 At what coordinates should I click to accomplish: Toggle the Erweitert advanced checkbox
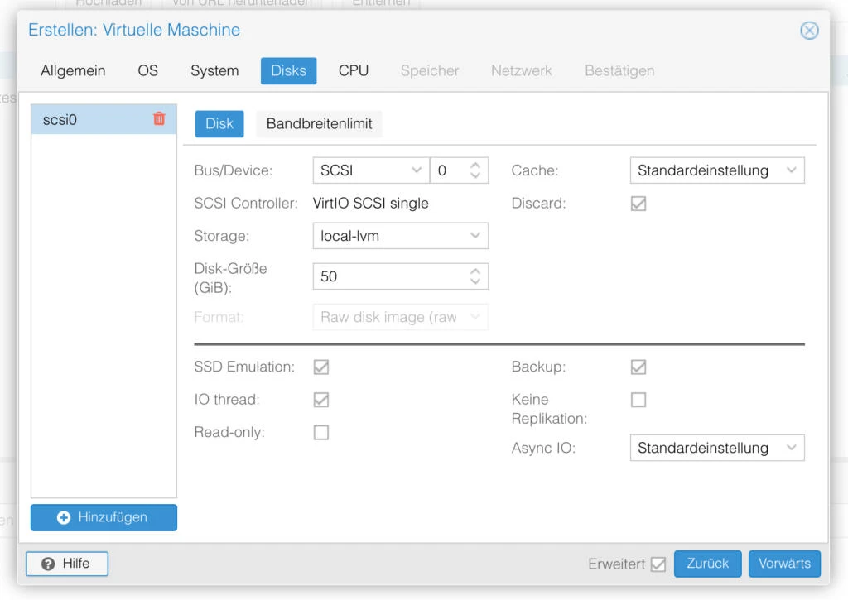click(x=658, y=564)
